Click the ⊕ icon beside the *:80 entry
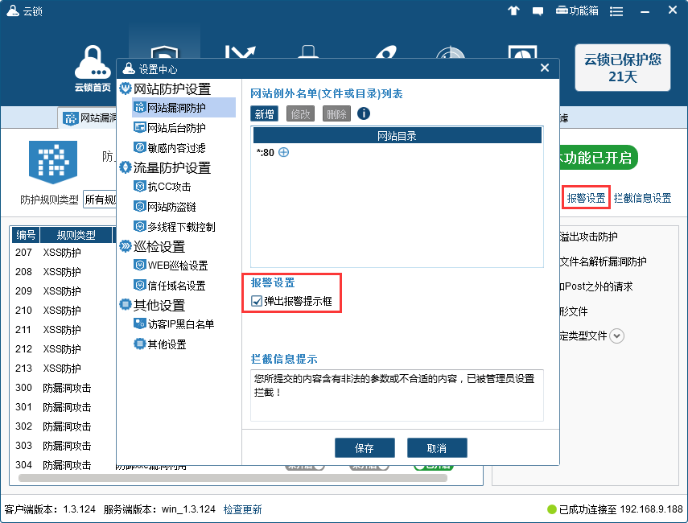Viewport: 688px width, 523px height. [283, 153]
